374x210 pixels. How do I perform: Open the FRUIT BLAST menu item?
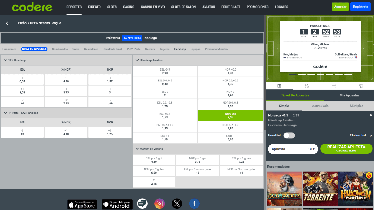231,7
